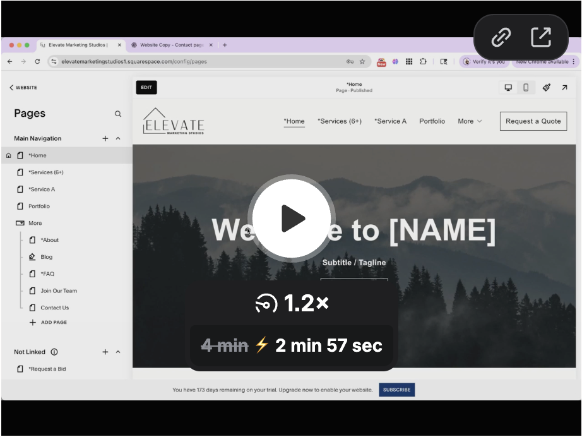Click *Services (6+) in the site navigation
This screenshot has height=437, width=582.
point(339,121)
